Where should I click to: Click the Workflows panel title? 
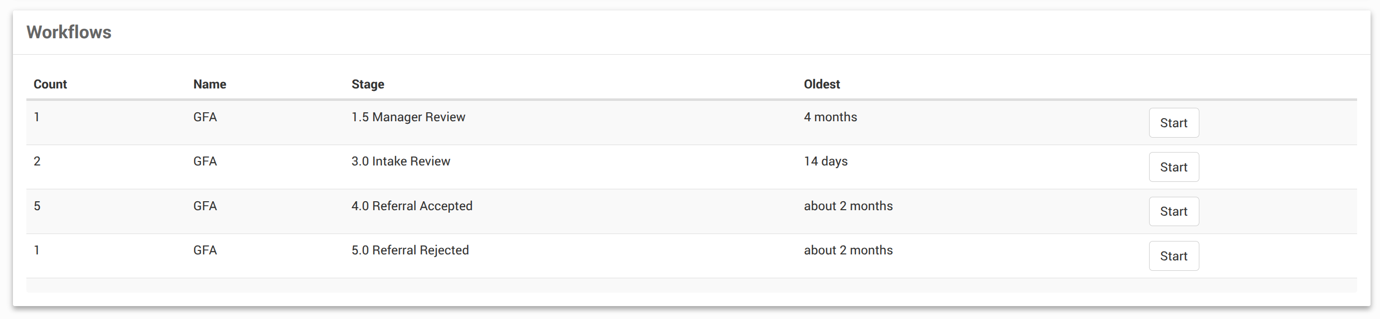tap(69, 33)
